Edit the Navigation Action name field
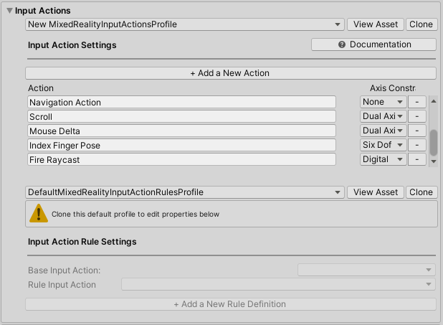The height and width of the screenshot is (325, 443). pyautogui.click(x=181, y=102)
